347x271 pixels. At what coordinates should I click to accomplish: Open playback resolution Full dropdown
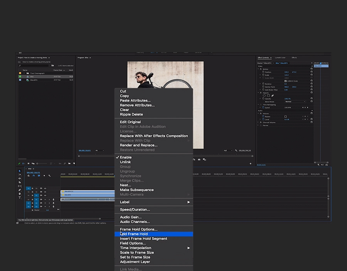[228, 151]
